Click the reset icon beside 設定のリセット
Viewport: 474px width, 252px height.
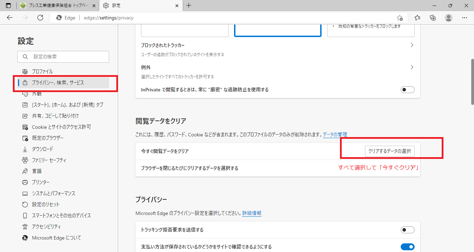tap(25, 205)
